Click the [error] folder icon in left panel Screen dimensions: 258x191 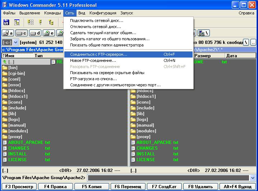[x=5, y=85]
